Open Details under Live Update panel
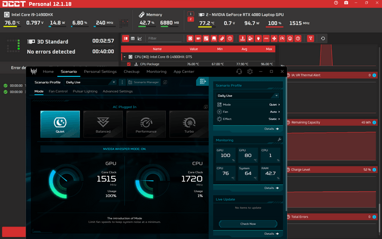The width and height of the screenshot is (382, 239). tap(272, 234)
